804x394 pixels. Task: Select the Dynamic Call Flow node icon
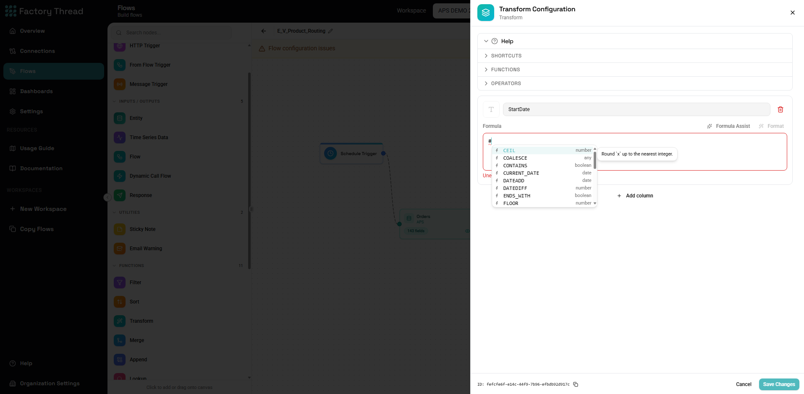120,176
